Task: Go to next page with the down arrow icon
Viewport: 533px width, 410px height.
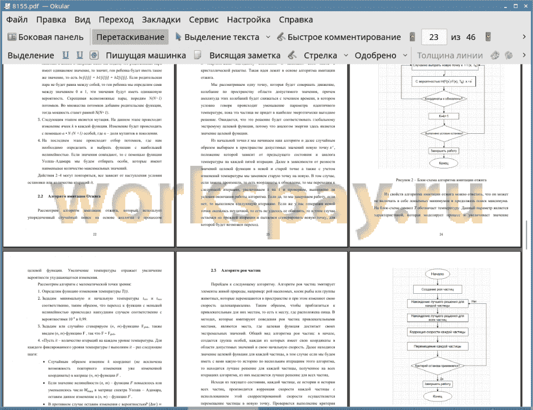Action: tap(488, 37)
